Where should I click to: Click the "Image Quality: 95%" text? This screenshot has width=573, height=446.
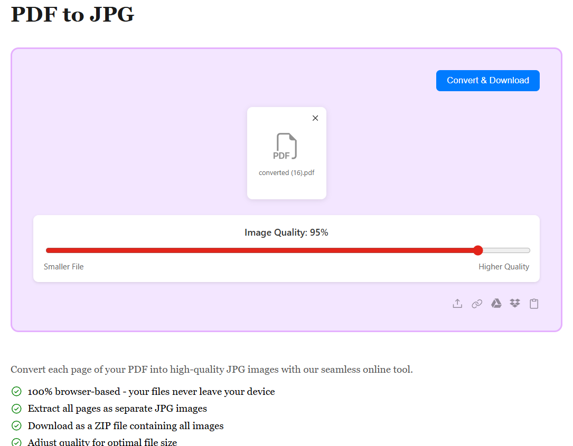(286, 232)
